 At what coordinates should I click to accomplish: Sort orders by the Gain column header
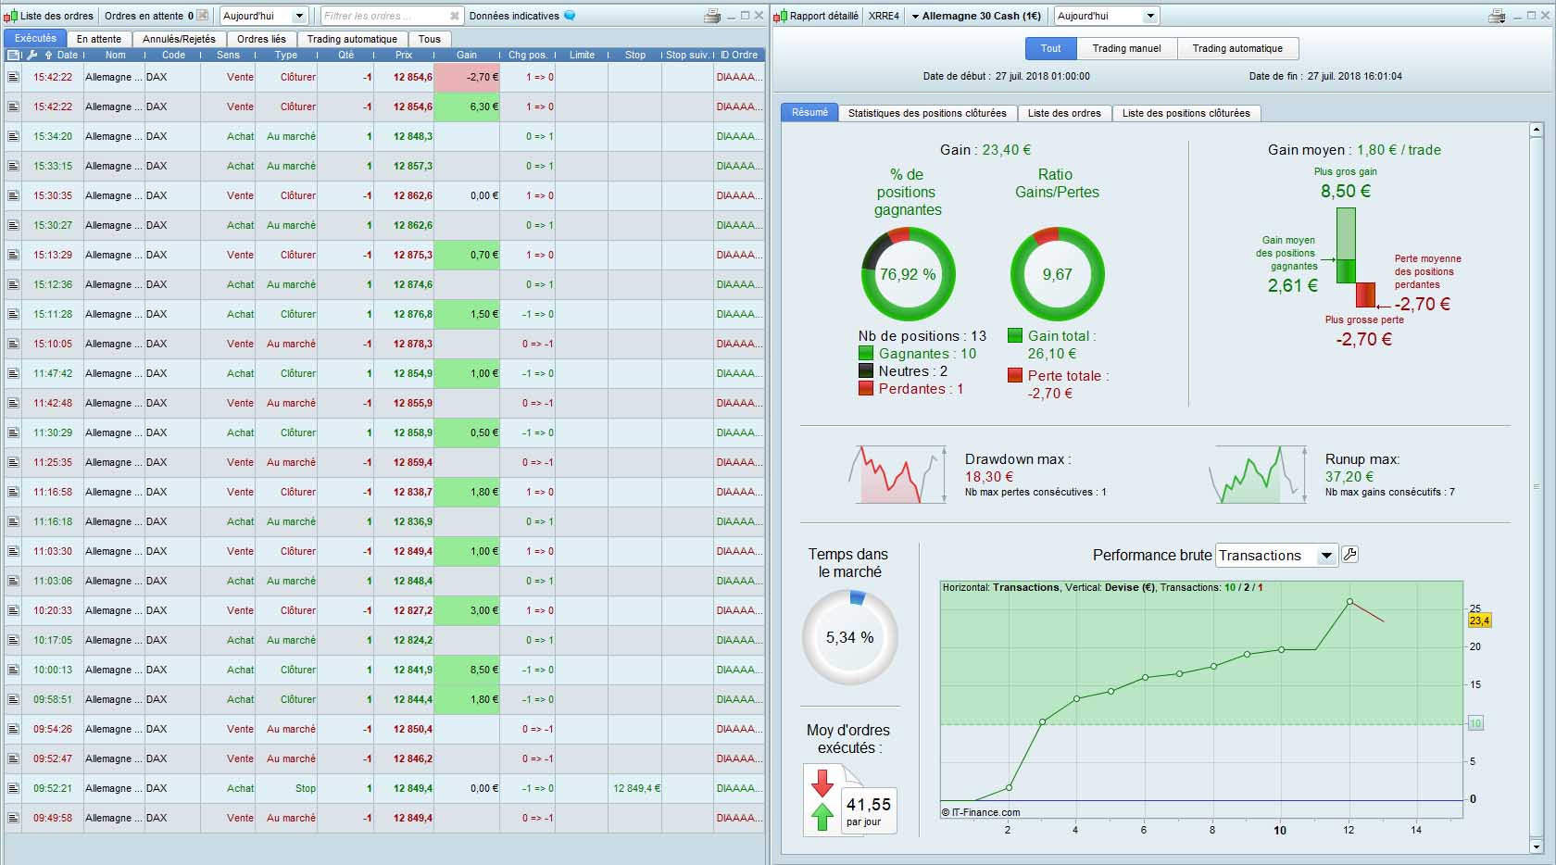467,55
